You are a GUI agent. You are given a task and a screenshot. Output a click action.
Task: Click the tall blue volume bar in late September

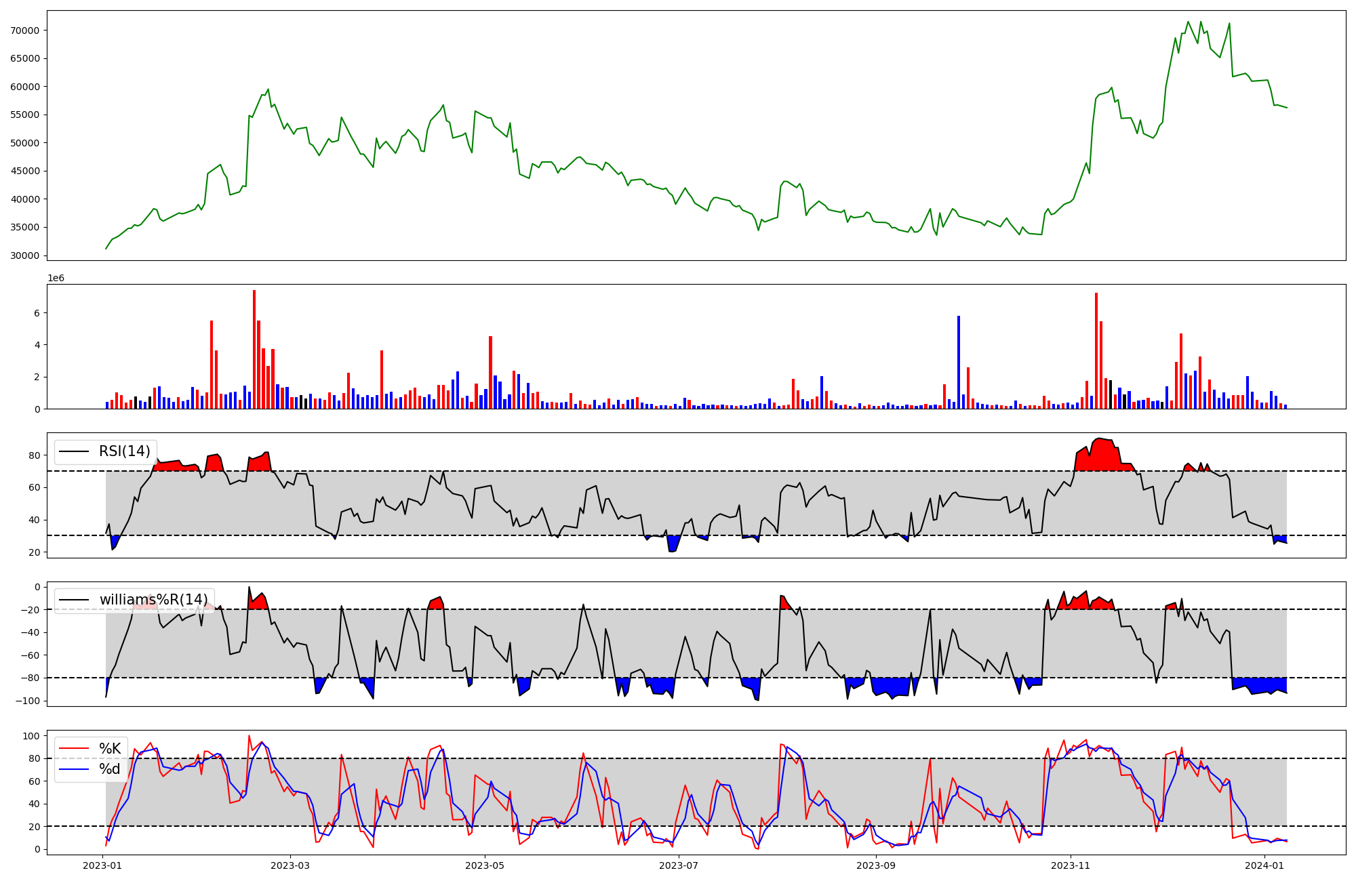coord(959,363)
